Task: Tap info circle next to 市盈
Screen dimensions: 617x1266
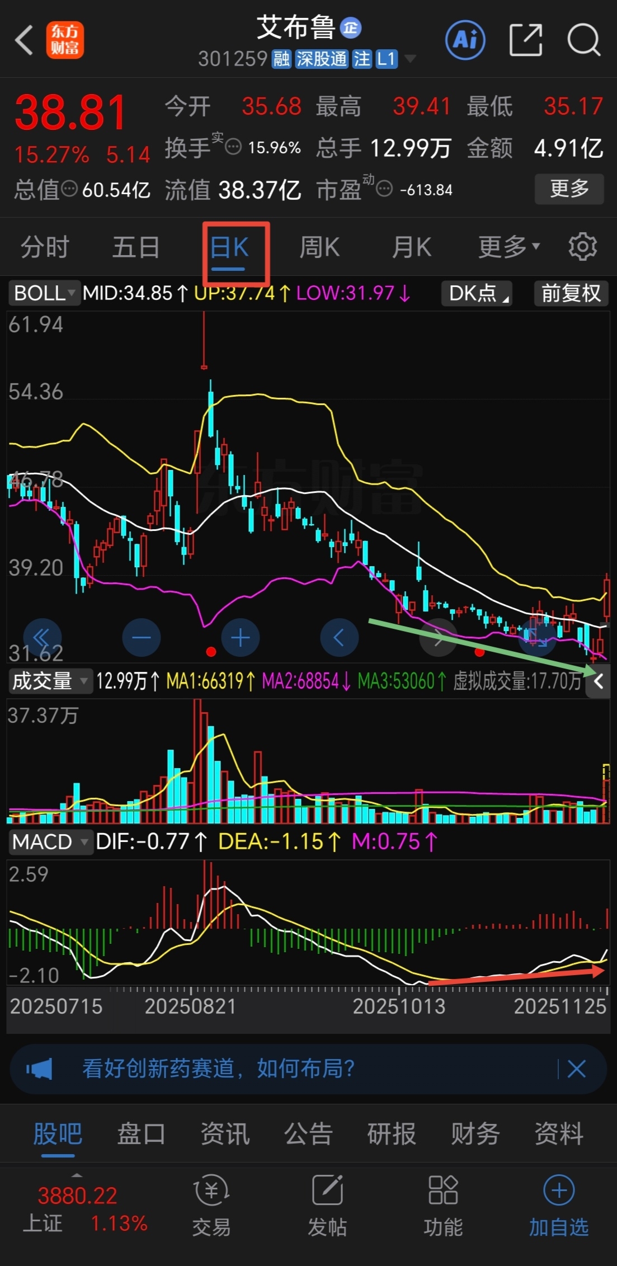Action: (x=384, y=189)
